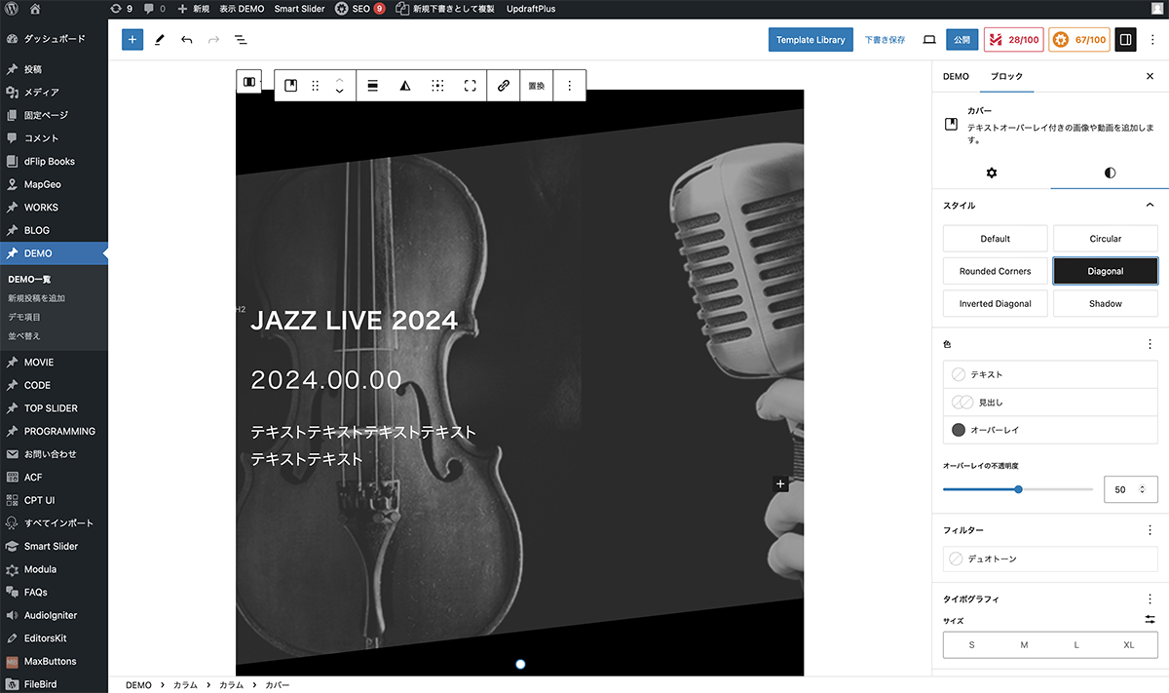Click the overlay opacity number field

pyautogui.click(x=1122, y=489)
